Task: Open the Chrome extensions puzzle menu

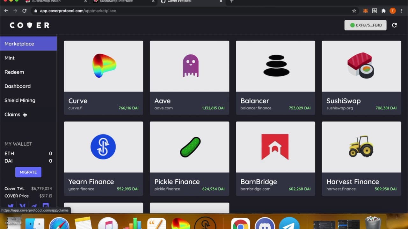Action: (383, 11)
